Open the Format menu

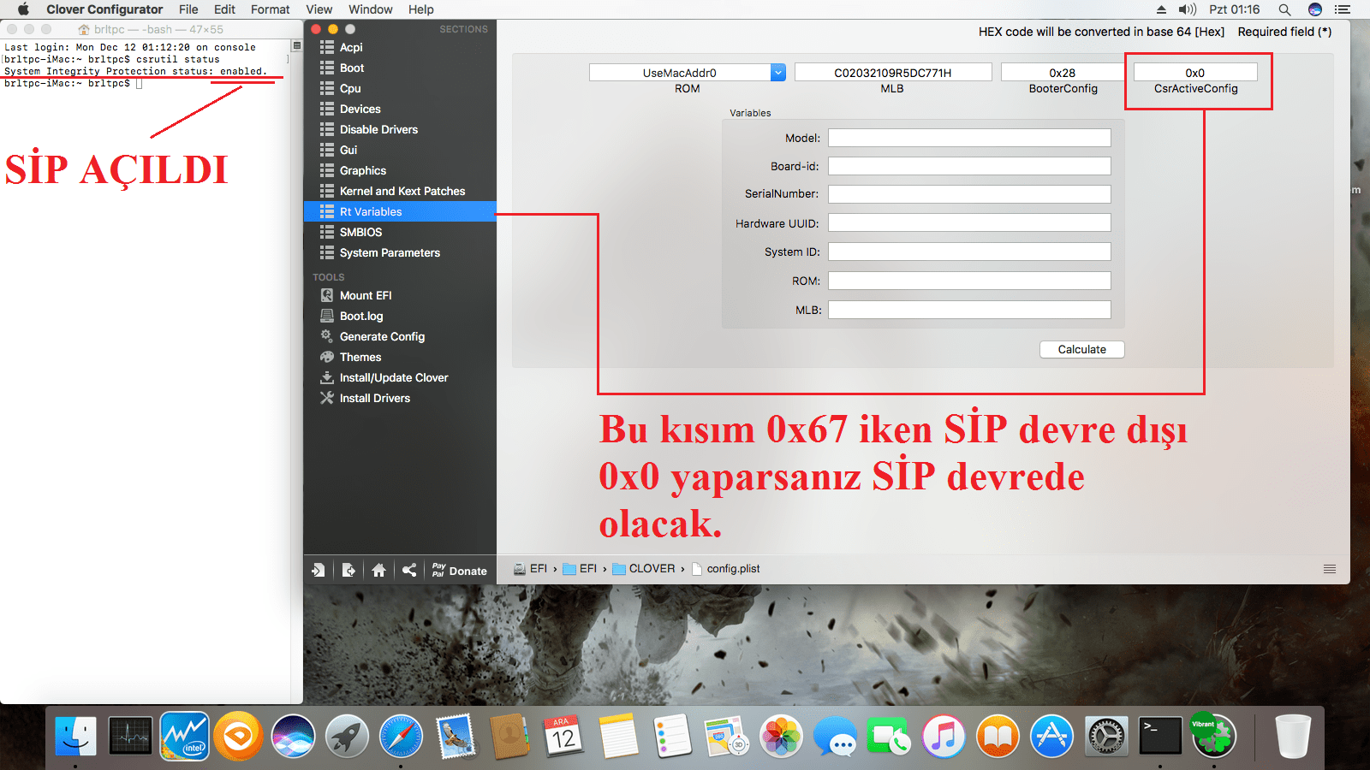click(x=271, y=9)
